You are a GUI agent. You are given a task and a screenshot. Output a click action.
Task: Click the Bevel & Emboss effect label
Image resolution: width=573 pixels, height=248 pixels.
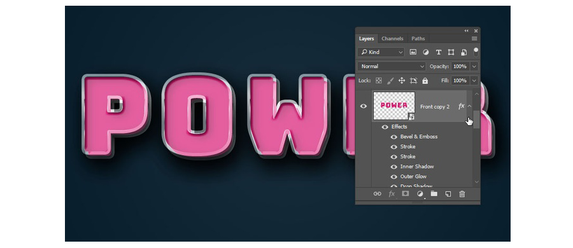[x=419, y=137]
